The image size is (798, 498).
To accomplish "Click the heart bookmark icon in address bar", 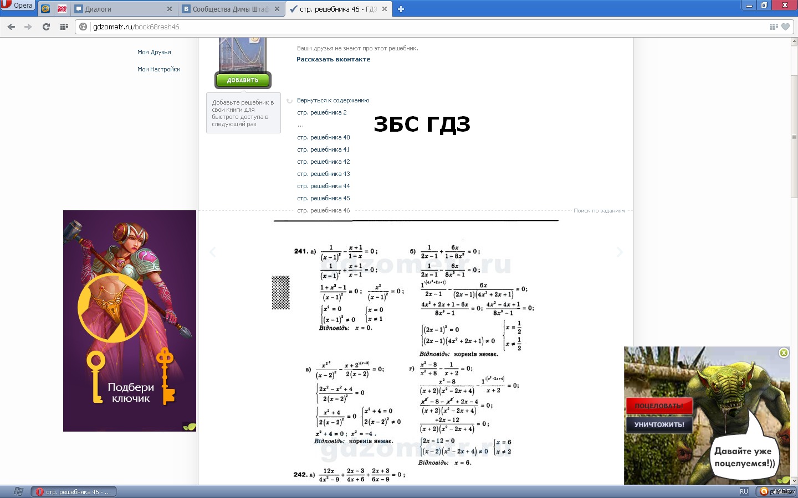I will point(785,27).
